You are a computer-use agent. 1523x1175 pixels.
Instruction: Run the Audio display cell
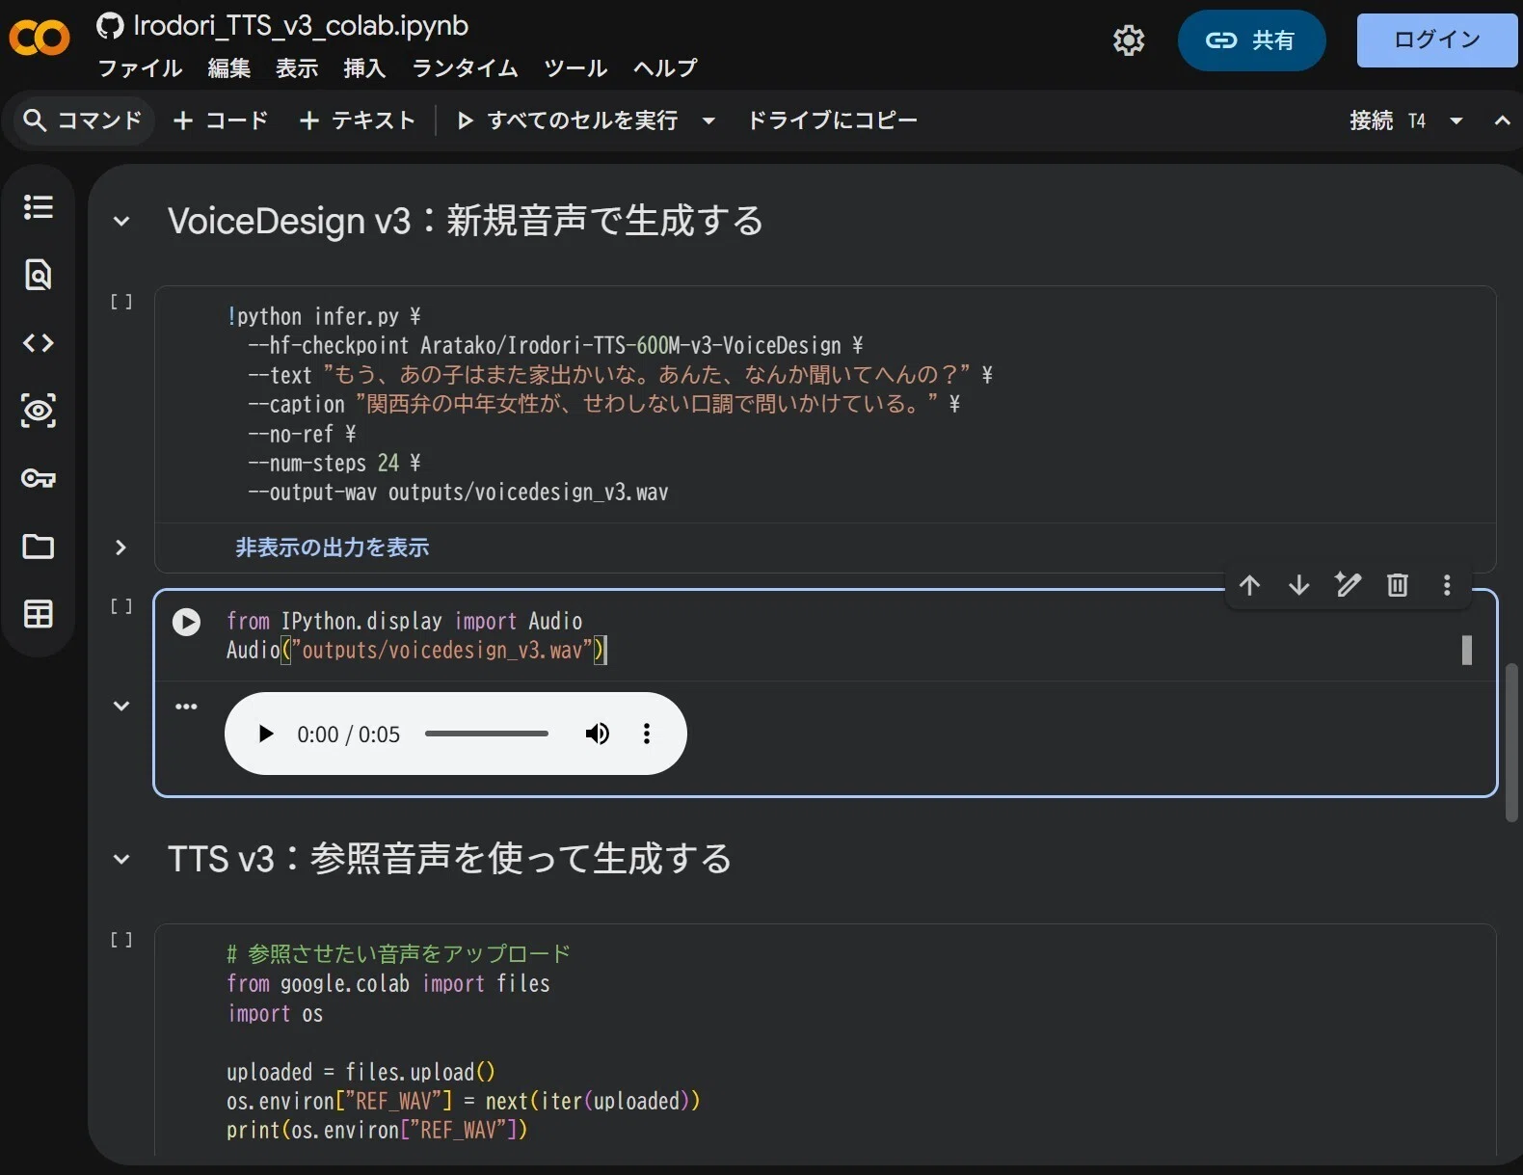point(186,622)
